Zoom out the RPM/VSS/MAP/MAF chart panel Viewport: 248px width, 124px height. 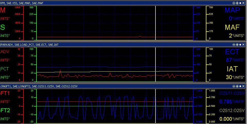click(234, 3)
